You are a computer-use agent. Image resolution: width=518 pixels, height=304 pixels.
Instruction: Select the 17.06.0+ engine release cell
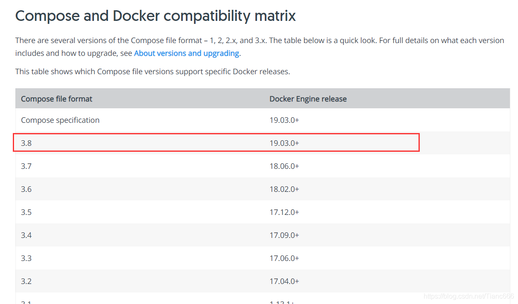[x=284, y=258]
